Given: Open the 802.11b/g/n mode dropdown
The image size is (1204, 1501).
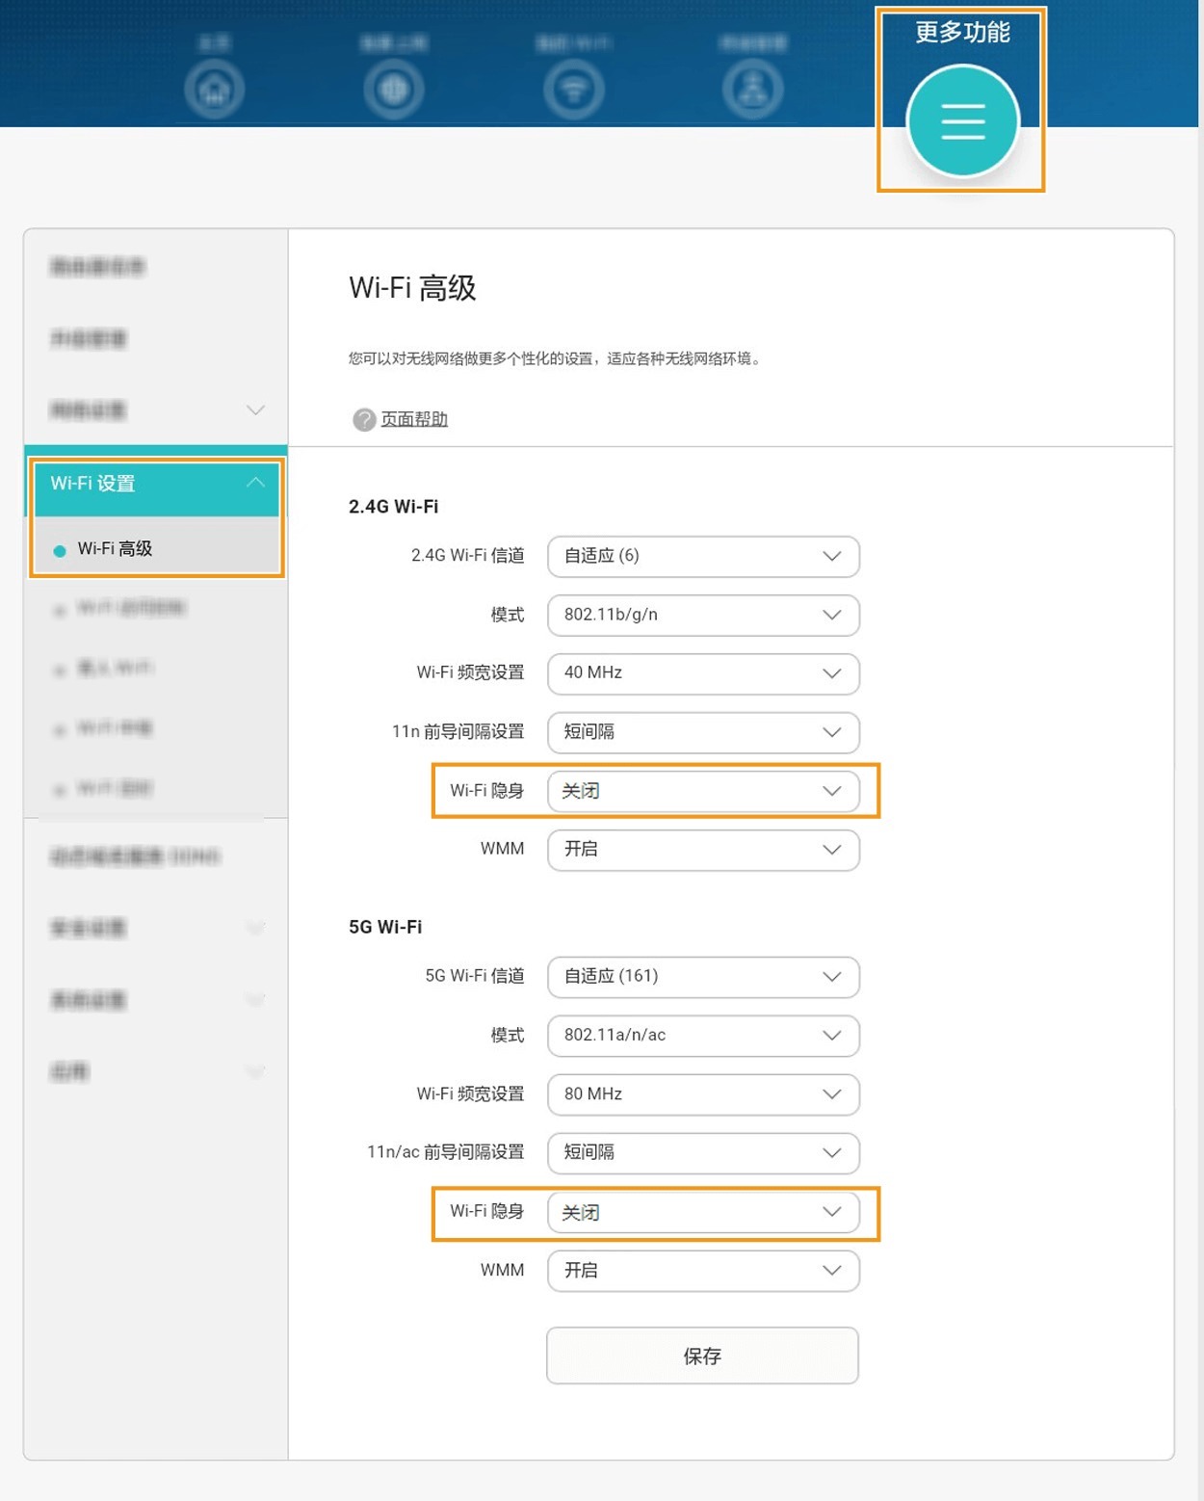Looking at the screenshot, I should 702,615.
